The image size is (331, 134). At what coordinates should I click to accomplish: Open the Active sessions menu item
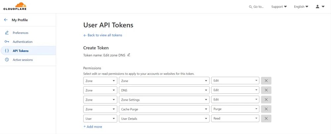pyautogui.click(x=28, y=60)
